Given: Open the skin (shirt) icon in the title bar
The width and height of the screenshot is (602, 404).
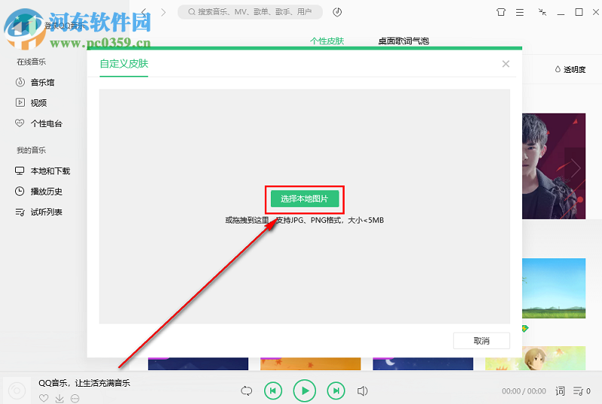Looking at the screenshot, I should (500, 12).
